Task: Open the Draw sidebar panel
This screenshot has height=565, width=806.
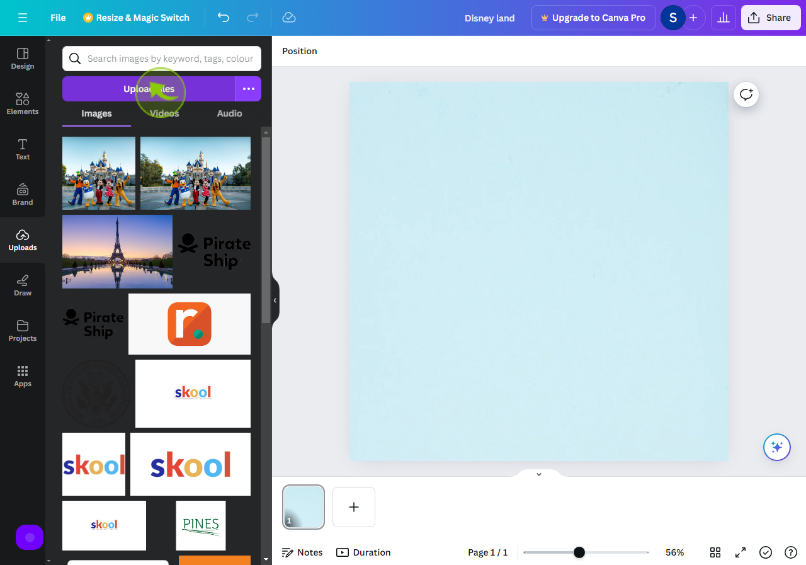Action: 23,285
